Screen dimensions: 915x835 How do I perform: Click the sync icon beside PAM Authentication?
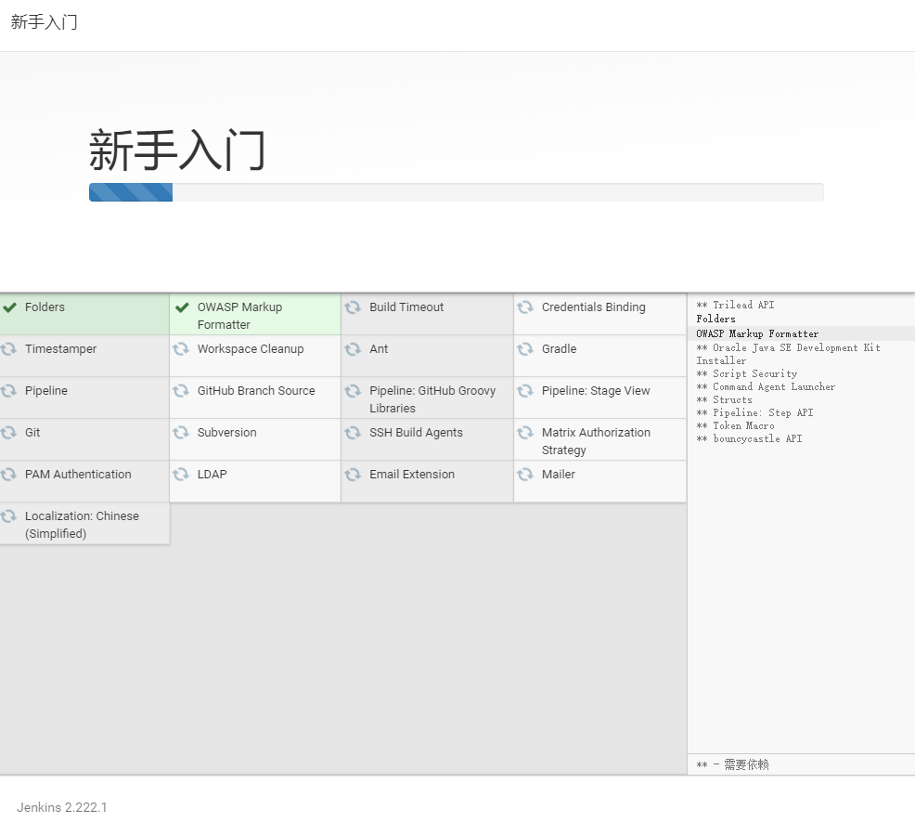(x=8, y=474)
